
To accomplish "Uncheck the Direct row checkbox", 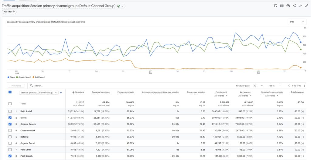I will click(10, 118).
